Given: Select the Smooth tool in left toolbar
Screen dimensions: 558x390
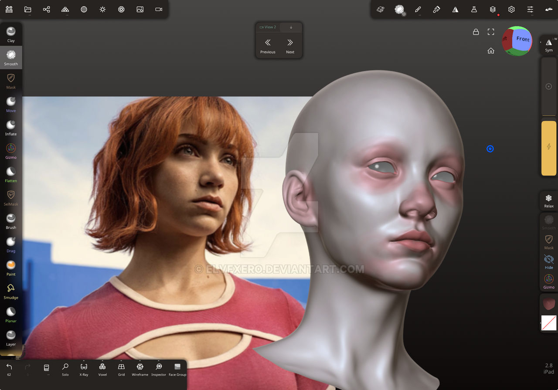Looking at the screenshot, I should point(11,58).
